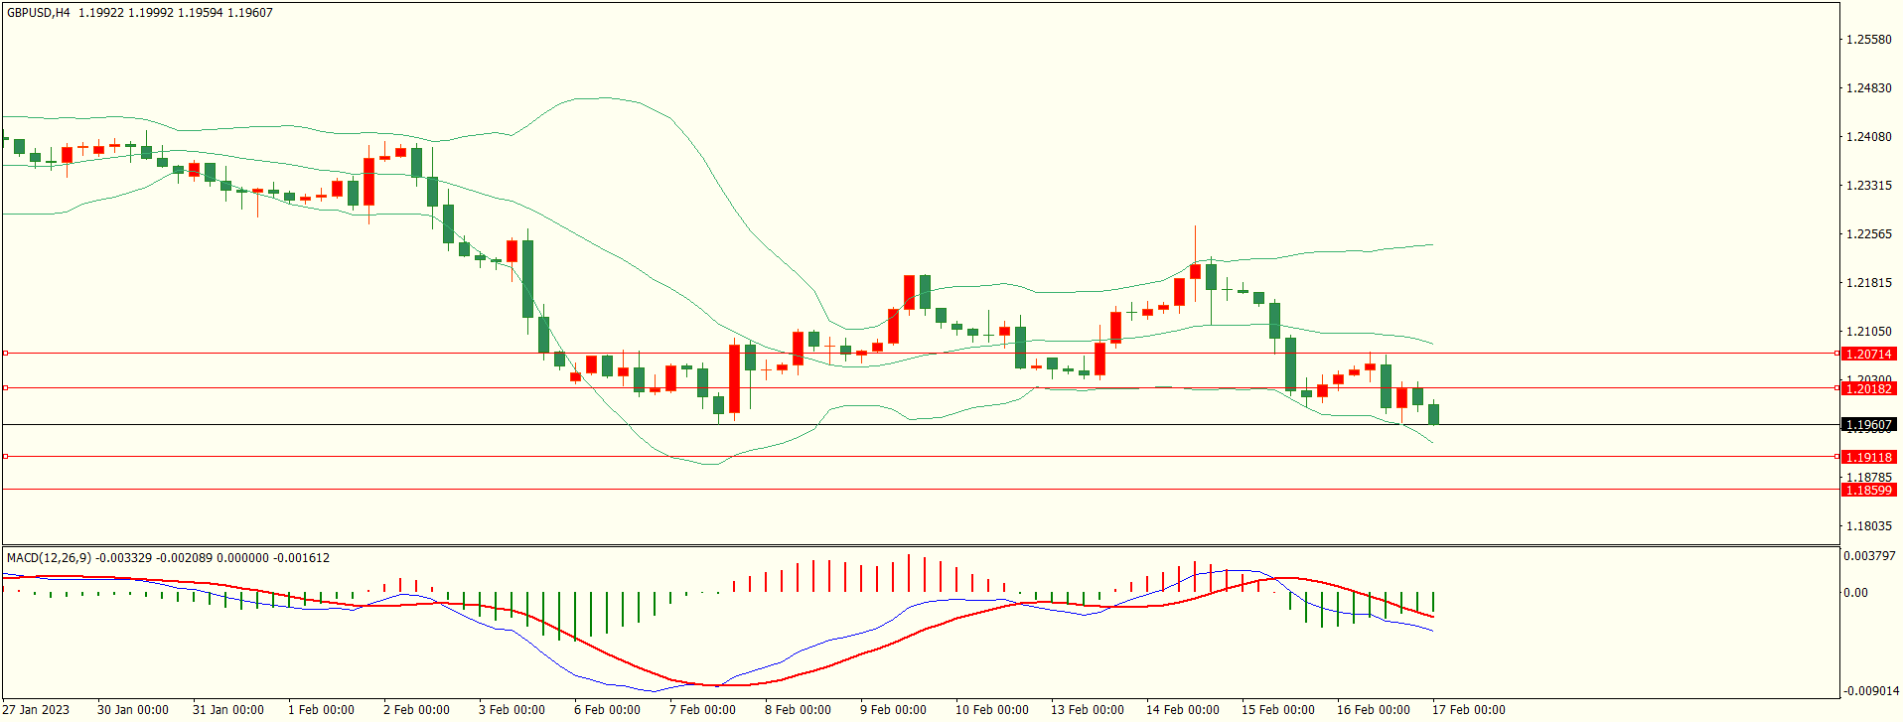The width and height of the screenshot is (1903, 722).
Task: Select the red 1.20182 price level tag
Action: 1867,388
